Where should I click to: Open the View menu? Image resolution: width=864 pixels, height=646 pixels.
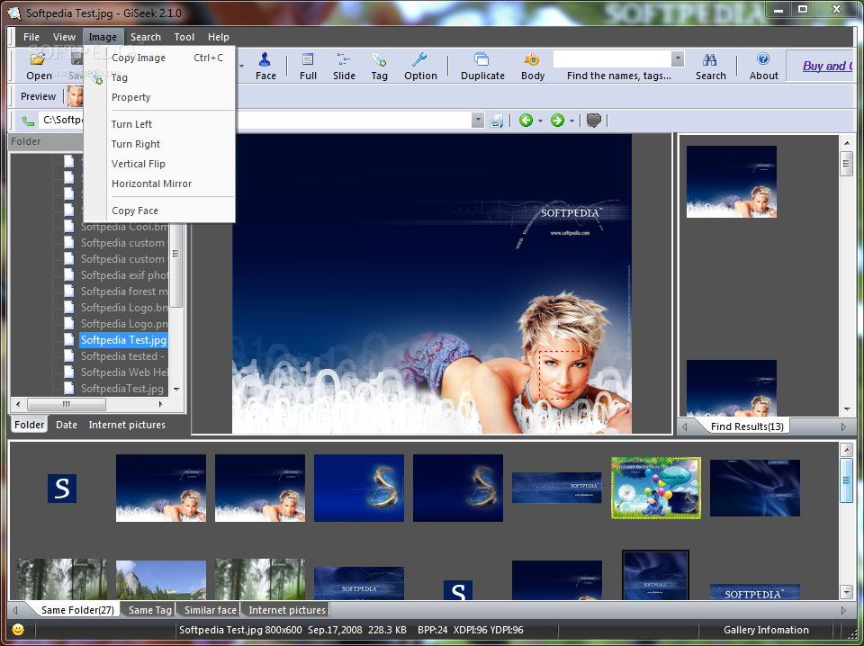coord(64,37)
